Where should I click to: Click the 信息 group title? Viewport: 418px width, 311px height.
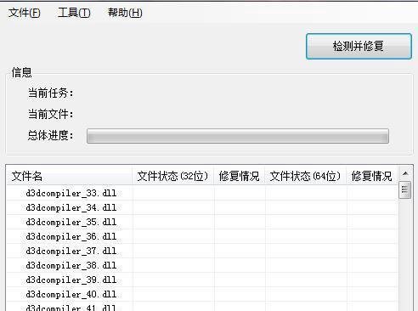21,72
